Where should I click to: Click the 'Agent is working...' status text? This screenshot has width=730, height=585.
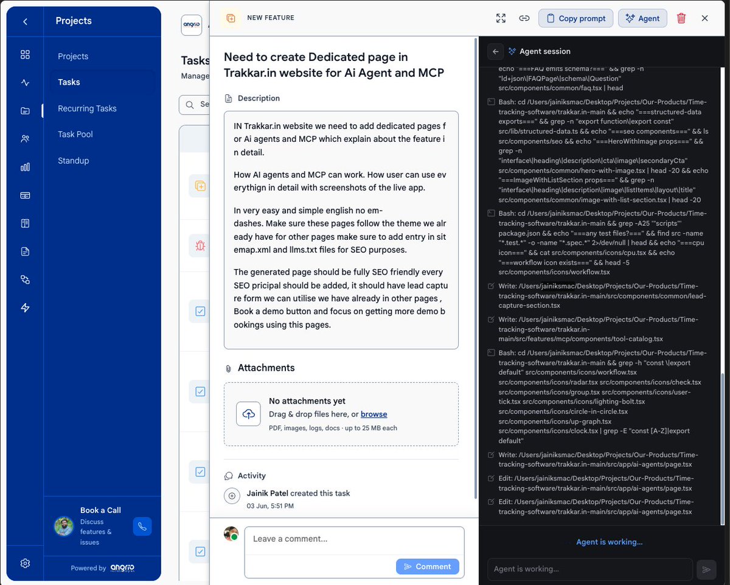pyautogui.click(x=609, y=542)
